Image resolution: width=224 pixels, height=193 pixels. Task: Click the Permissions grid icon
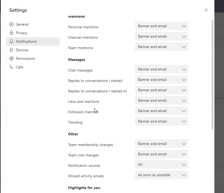(x=11, y=58)
